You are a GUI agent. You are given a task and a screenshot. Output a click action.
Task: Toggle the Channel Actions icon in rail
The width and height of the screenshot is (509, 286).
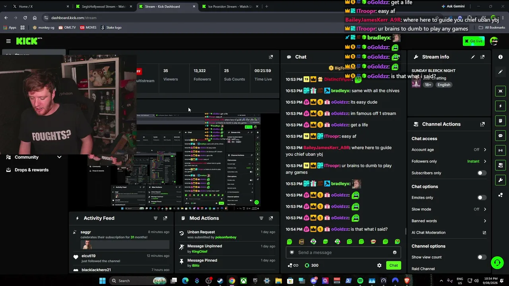[501, 165]
